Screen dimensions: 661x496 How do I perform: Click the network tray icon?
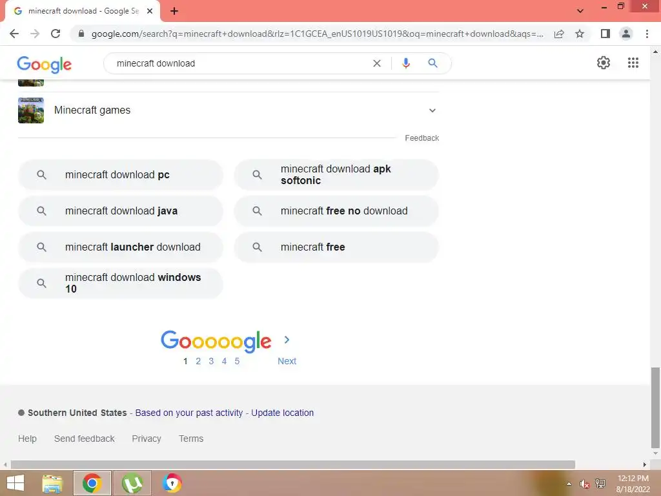[600, 484]
